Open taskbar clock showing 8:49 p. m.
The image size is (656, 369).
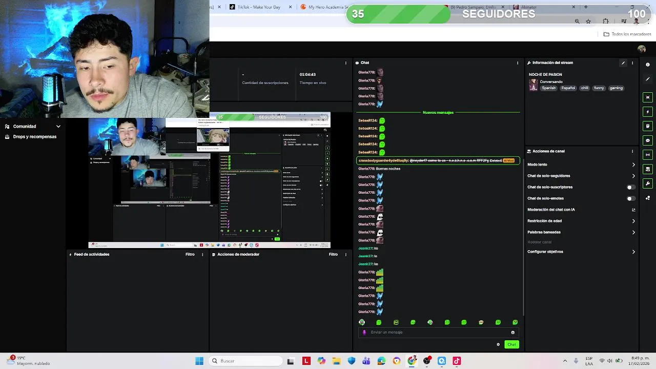click(x=641, y=361)
